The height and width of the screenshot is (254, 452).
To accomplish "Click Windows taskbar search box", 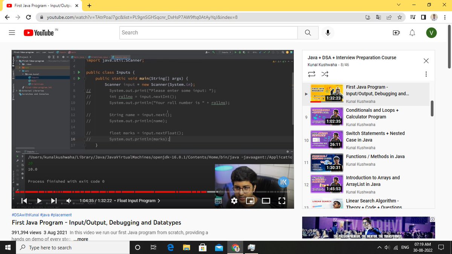I will (72, 248).
